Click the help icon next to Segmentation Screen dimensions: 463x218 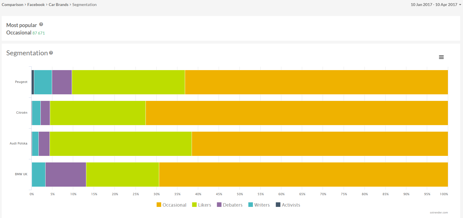point(51,53)
